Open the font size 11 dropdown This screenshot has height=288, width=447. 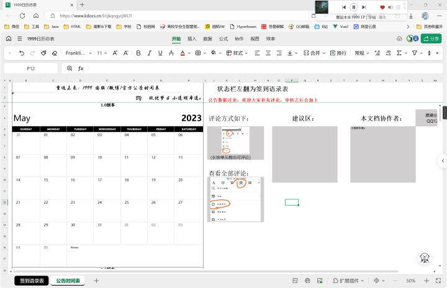click(102, 53)
